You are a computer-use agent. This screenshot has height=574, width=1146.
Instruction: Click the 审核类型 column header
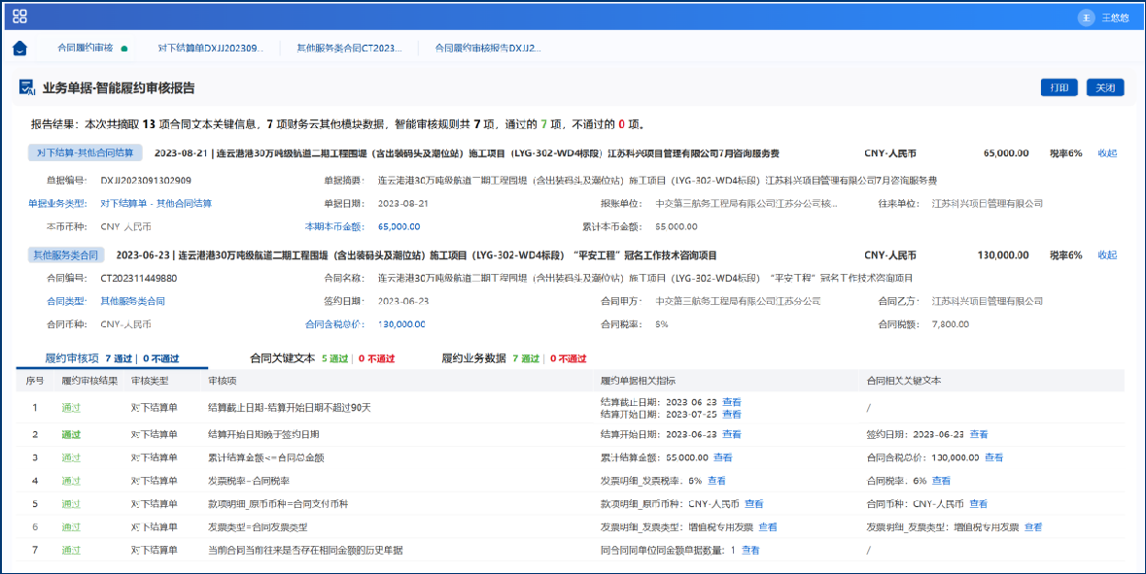point(149,381)
